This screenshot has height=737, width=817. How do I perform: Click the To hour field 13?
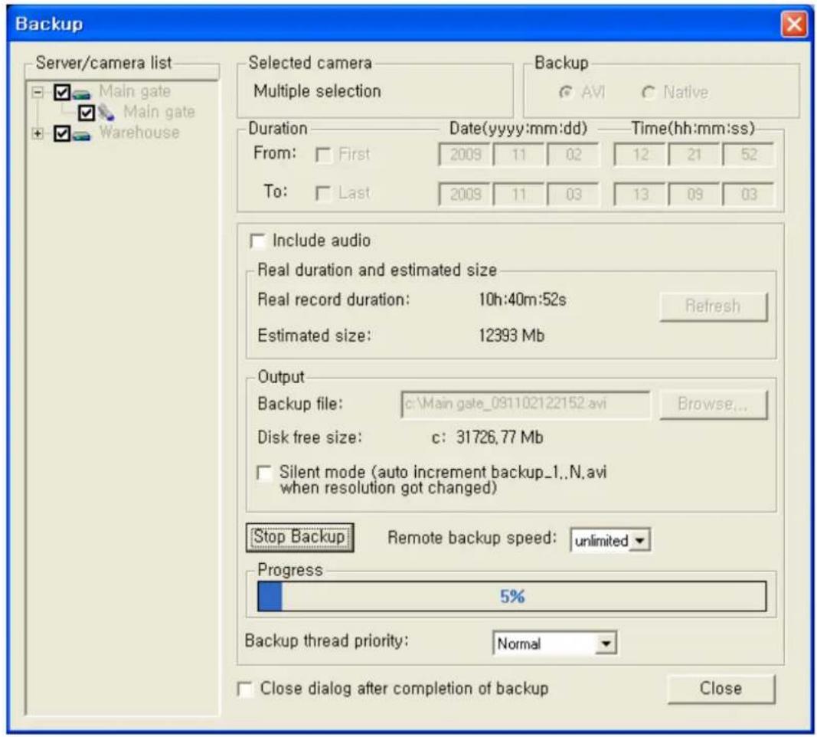[640, 195]
